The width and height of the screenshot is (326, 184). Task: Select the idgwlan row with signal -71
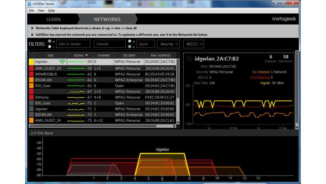tap(103, 109)
